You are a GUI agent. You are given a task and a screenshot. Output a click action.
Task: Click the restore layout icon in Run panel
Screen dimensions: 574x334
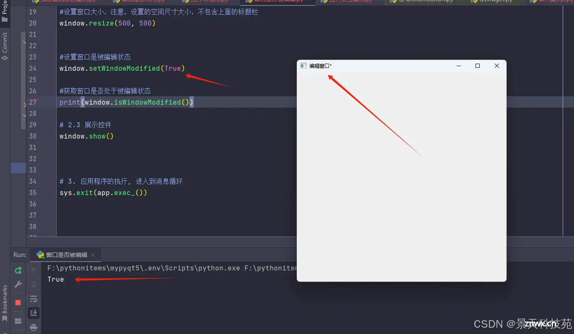point(18,321)
